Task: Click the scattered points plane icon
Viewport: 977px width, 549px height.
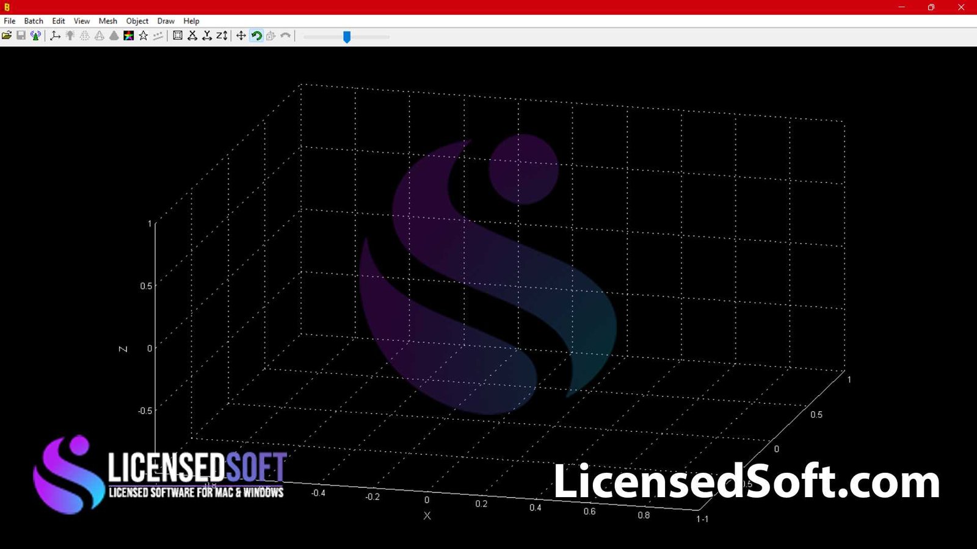Action: click(158, 36)
